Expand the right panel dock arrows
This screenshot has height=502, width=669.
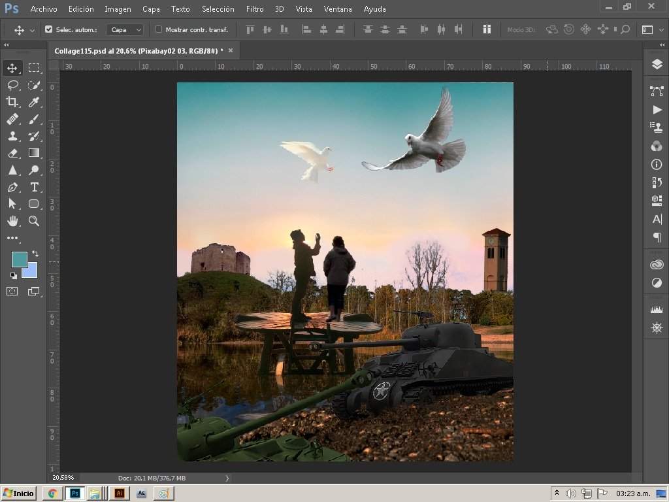click(662, 45)
